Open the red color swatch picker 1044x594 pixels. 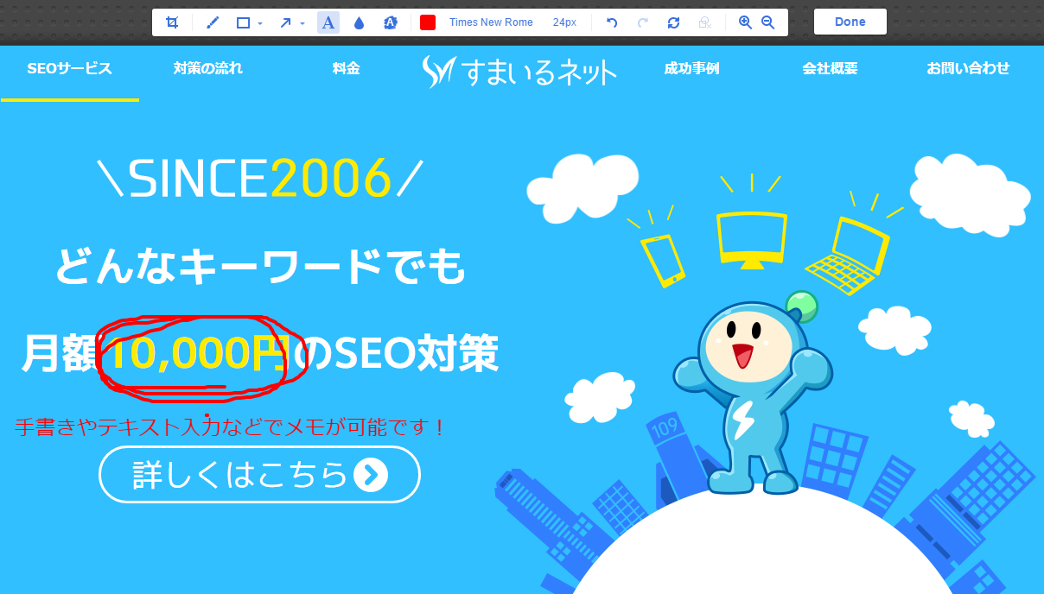pos(428,22)
